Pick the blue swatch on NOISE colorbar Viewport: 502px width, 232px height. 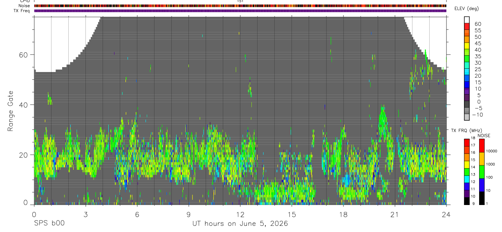[482, 185]
